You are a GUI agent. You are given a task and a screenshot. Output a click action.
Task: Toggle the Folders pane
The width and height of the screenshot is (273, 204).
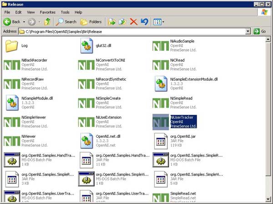pyautogui.click(x=91, y=22)
